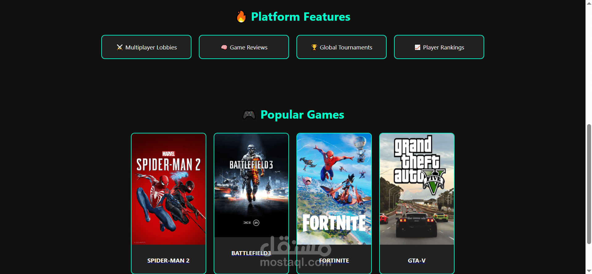Image resolution: width=592 pixels, height=274 pixels.
Task: Open the Grand Theft Auto V cover image
Action: point(417,189)
